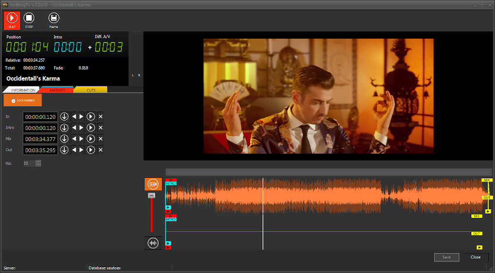Image resolution: width=495 pixels, height=273 pixels.
Task: Edit the In marker time field
Action: (41, 117)
